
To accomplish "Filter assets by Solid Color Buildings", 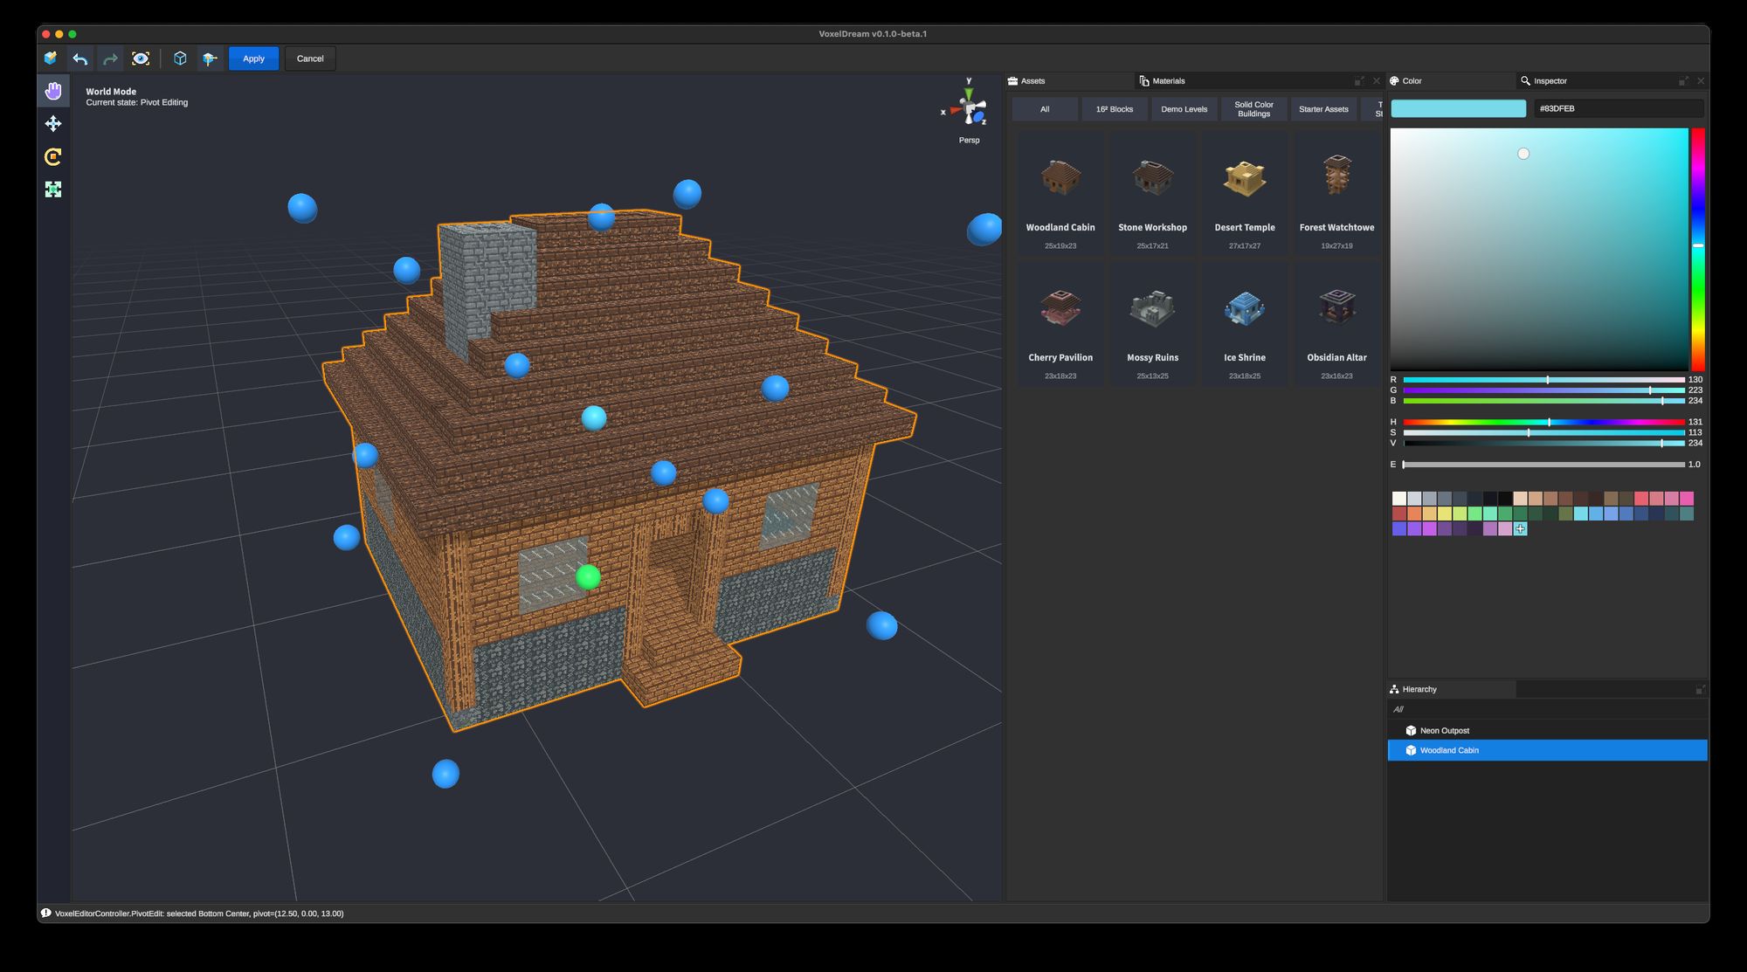I will (x=1253, y=109).
